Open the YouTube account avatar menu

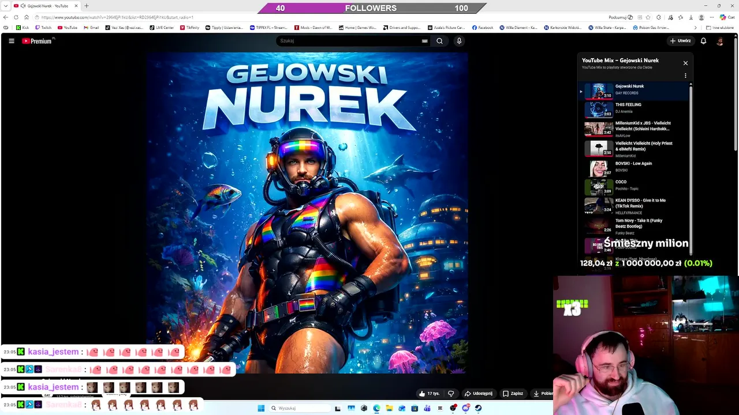point(720,41)
